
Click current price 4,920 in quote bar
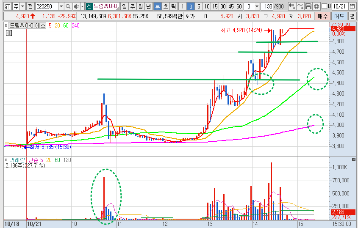[22, 16]
